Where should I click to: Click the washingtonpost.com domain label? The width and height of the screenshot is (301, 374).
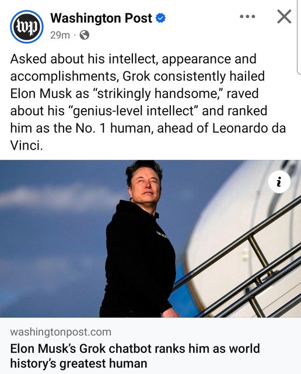(61, 332)
